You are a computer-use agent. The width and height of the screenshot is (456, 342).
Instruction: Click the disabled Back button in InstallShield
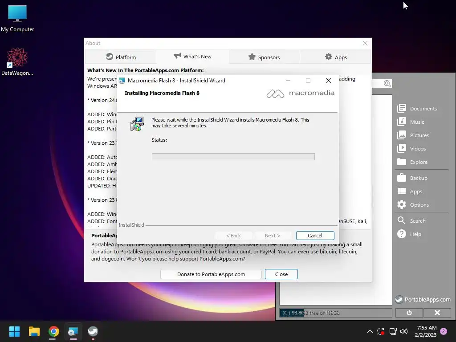click(233, 236)
